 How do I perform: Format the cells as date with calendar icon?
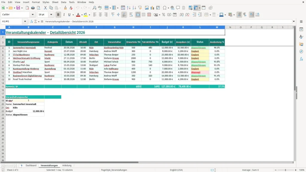point(175,15)
